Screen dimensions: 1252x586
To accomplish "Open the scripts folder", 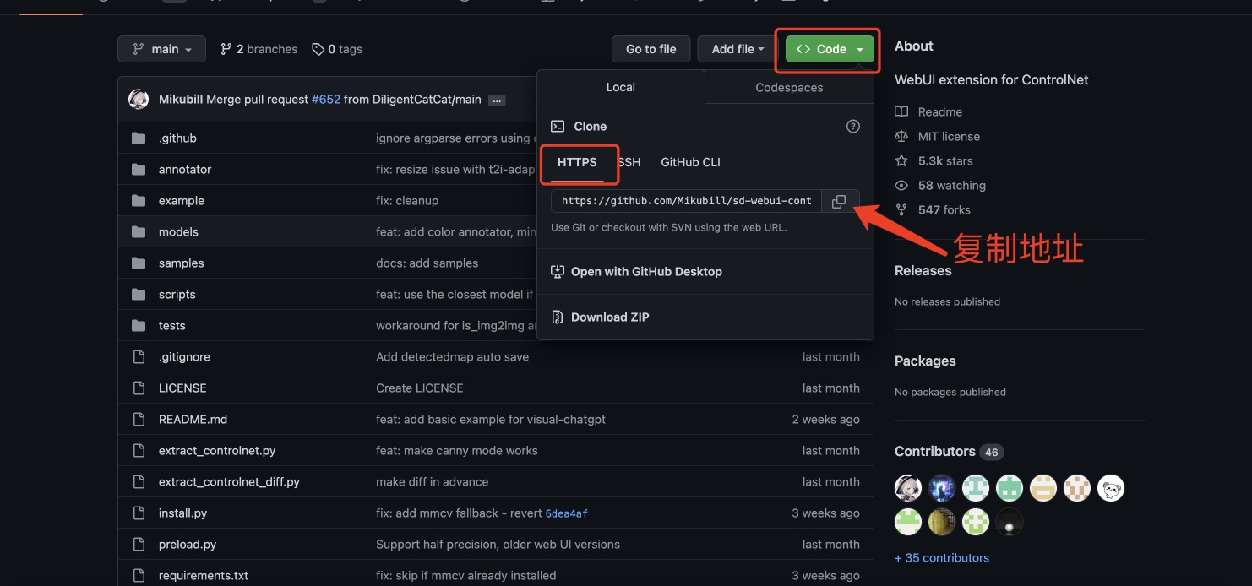I will pos(177,294).
